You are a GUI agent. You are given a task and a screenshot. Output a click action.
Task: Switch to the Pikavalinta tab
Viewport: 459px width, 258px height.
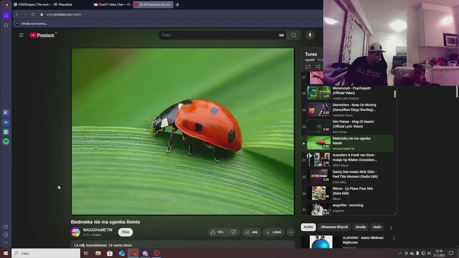coord(65,5)
